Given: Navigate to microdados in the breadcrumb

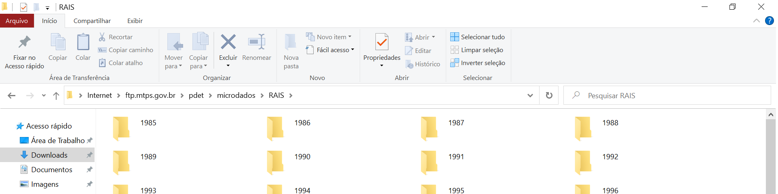Looking at the screenshot, I should point(236,95).
